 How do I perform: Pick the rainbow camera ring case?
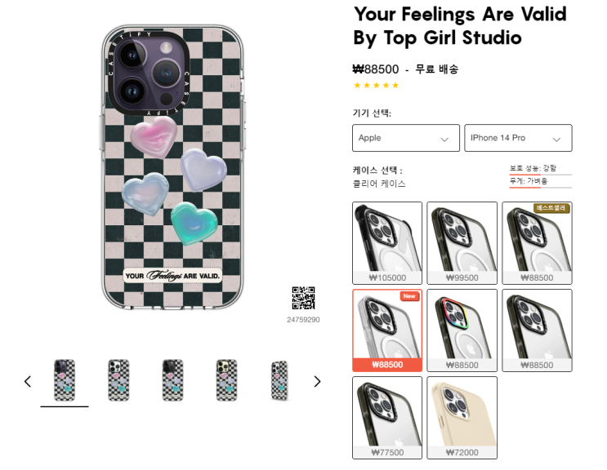462,330
